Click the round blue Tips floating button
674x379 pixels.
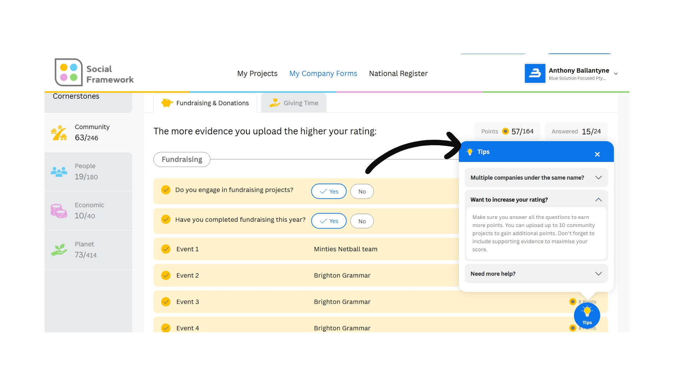[x=587, y=316]
